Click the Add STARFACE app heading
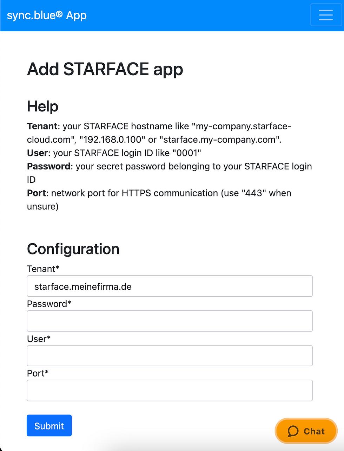The height and width of the screenshot is (451, 344). [105, 70]
